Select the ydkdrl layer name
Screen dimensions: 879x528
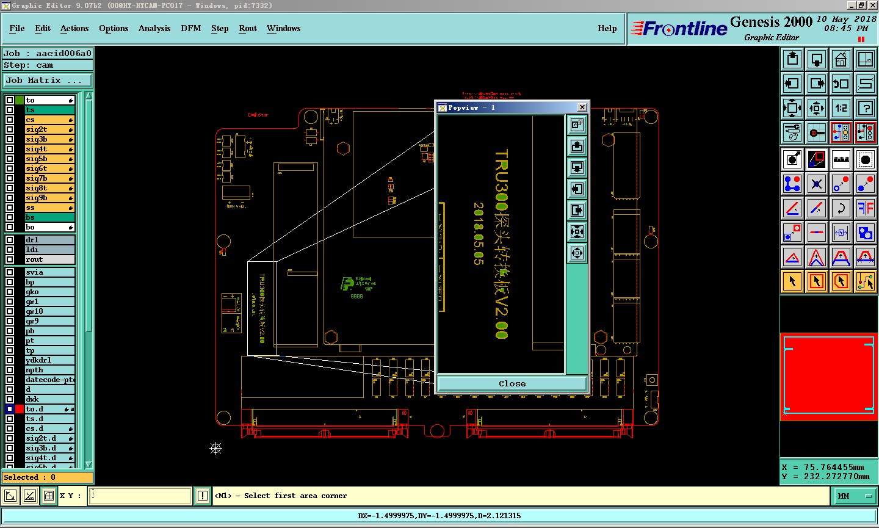tap(49, 360)
